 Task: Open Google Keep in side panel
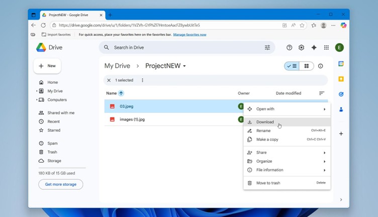[x=341, y=79]
